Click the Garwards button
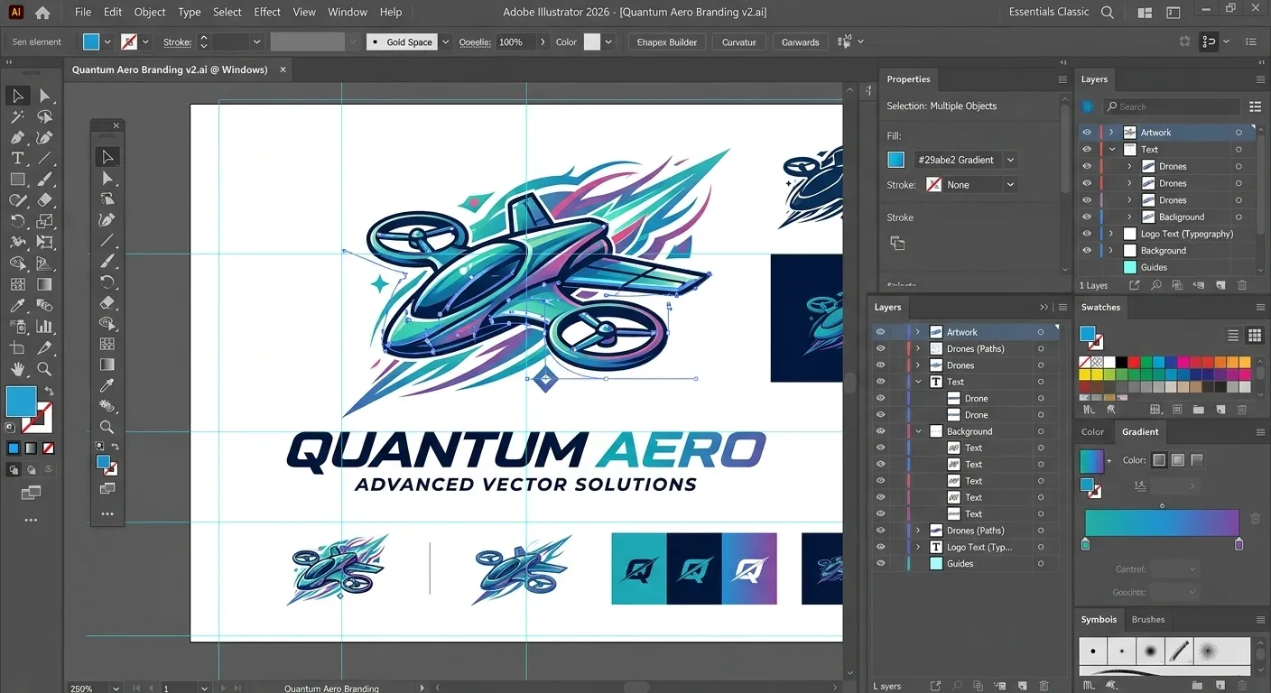 (x=800, y=42)
